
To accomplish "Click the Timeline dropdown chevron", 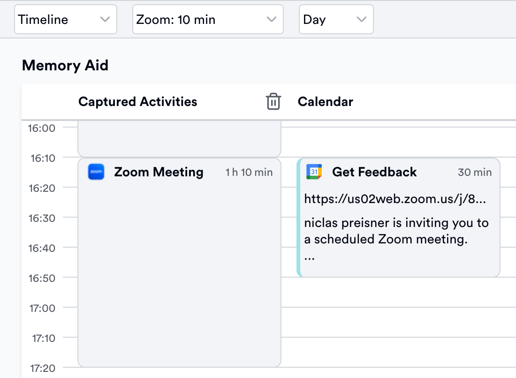I will pos(106,19).
